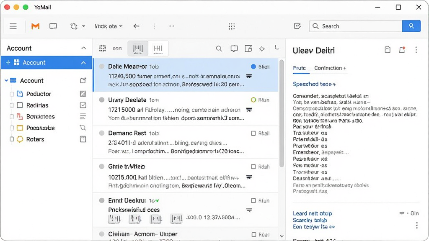This screenshot has width=429, height=241.
Task: Switch to the Confinction tab in reading pane
Action: click(330, 68)
